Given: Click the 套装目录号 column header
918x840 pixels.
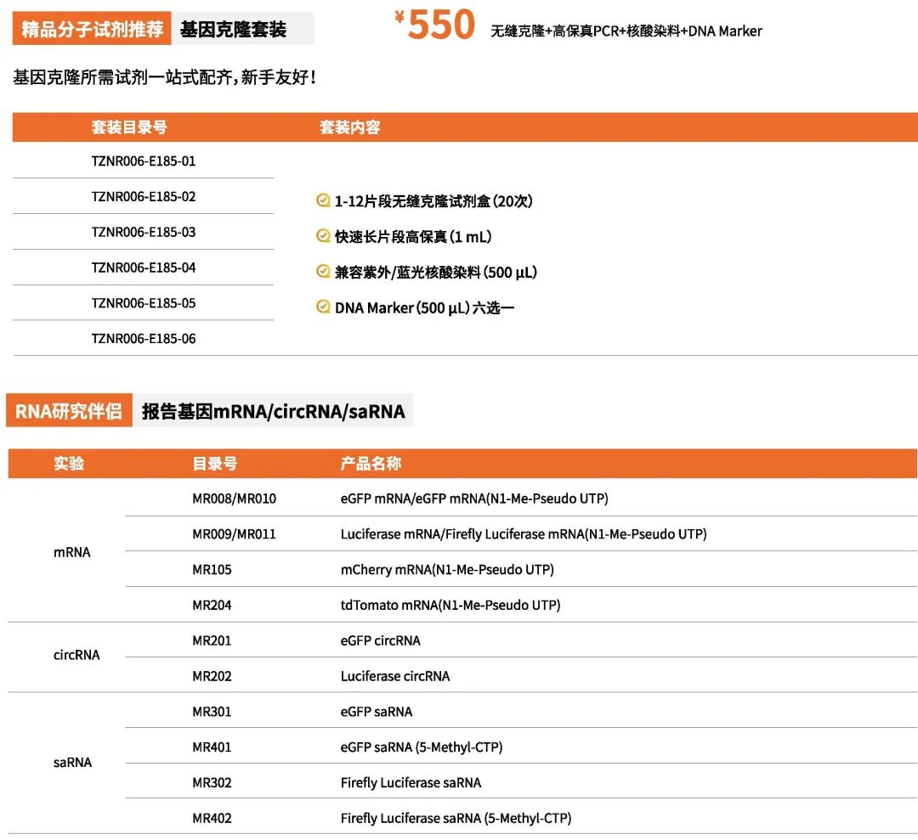Looking at the screenshot, I should [x=129, y=127].
